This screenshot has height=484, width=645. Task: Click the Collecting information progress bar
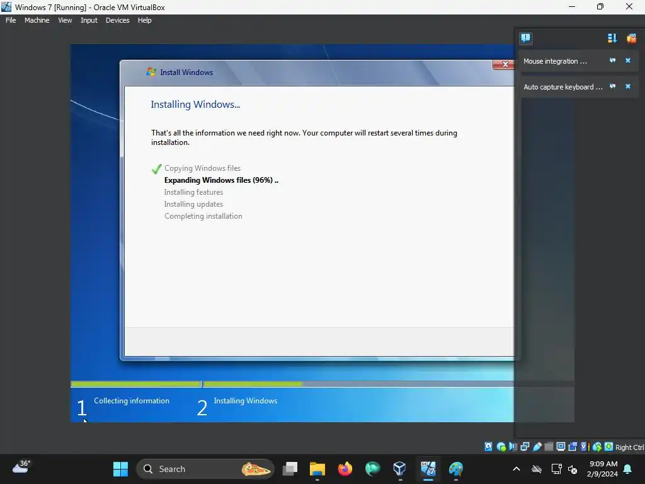[x=136, y=384]
